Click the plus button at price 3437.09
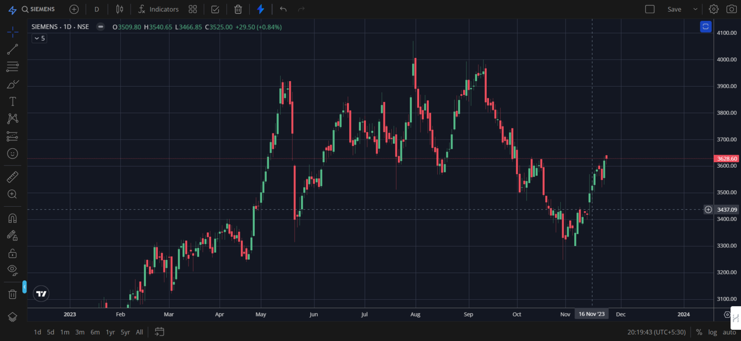The height and width of the screenshot is (341, 741). (x=708, y=209)
